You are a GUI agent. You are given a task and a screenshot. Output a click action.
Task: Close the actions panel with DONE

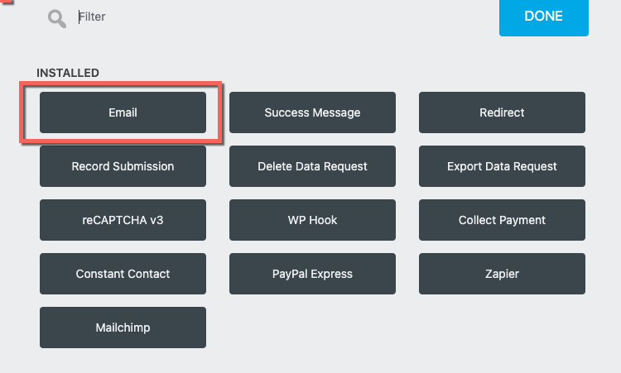pos(543,17)
